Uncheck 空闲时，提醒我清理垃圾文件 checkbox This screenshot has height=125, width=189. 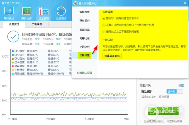pos(104,19)
